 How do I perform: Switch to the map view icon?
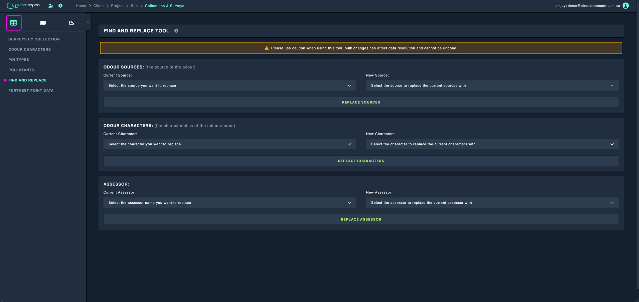(43, 23)
